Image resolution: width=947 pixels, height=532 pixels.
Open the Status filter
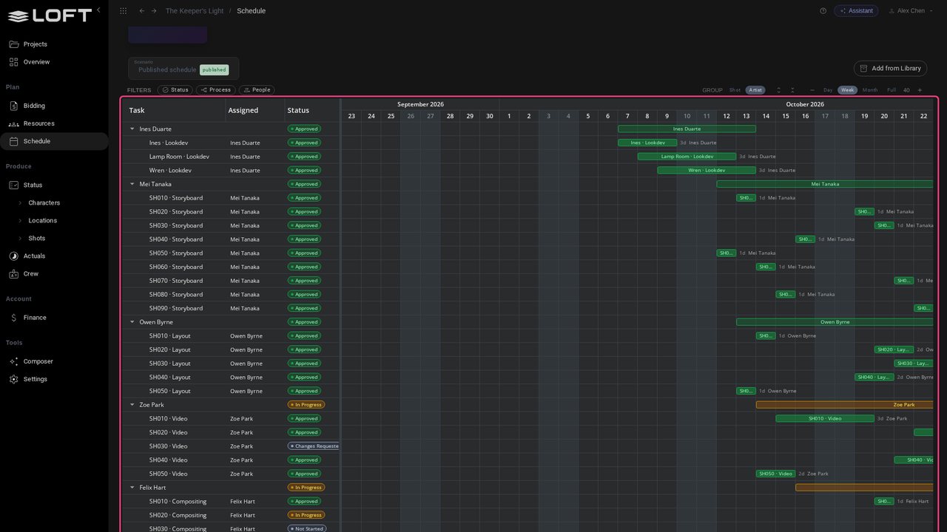click(175, 90)
